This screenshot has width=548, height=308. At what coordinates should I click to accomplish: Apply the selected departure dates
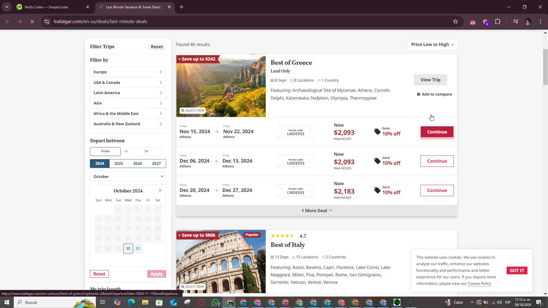[157, 274]
